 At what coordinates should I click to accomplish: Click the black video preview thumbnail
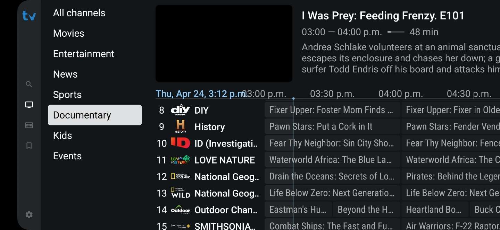pyautogui.click(x=224, y=43)
